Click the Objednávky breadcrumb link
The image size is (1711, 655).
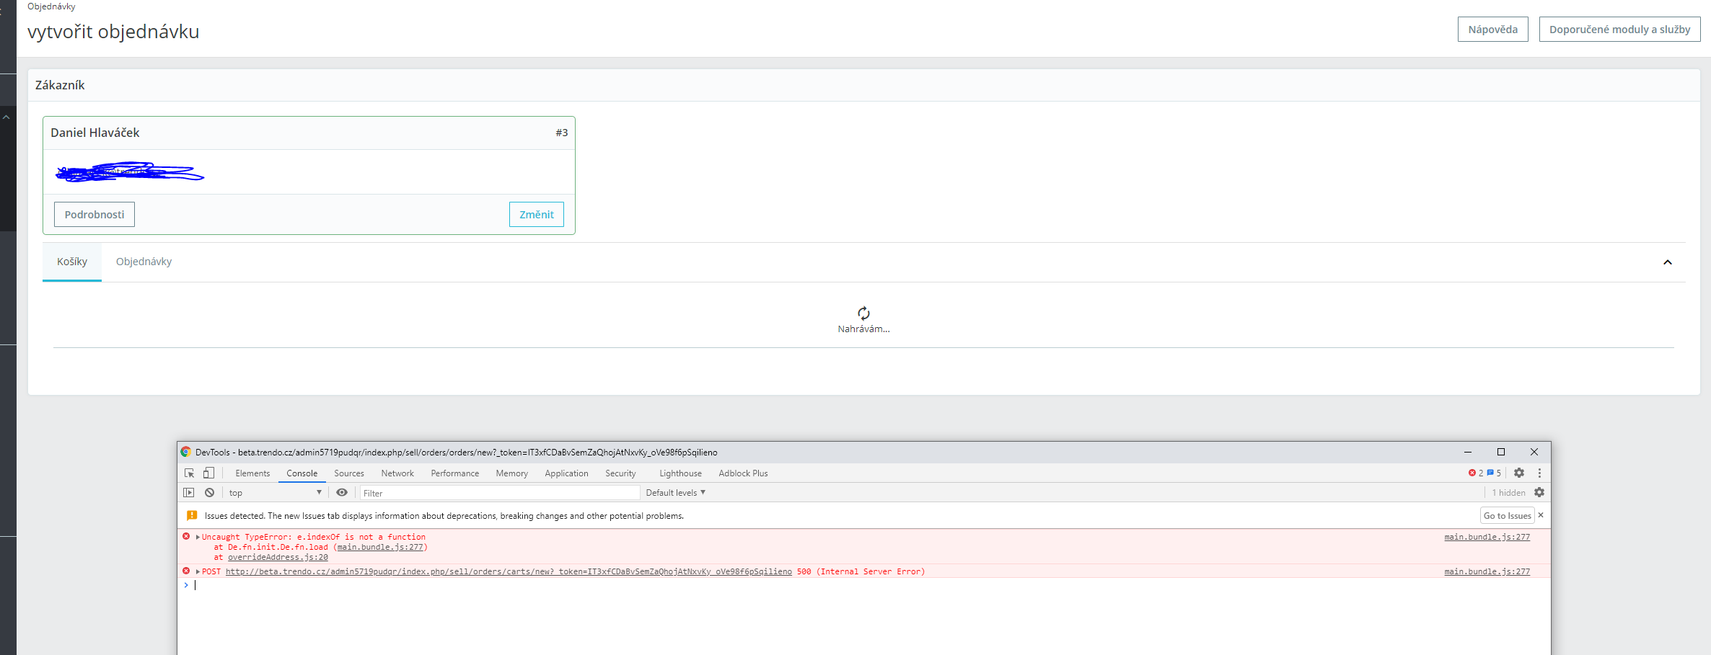click(x=51, y=6)
